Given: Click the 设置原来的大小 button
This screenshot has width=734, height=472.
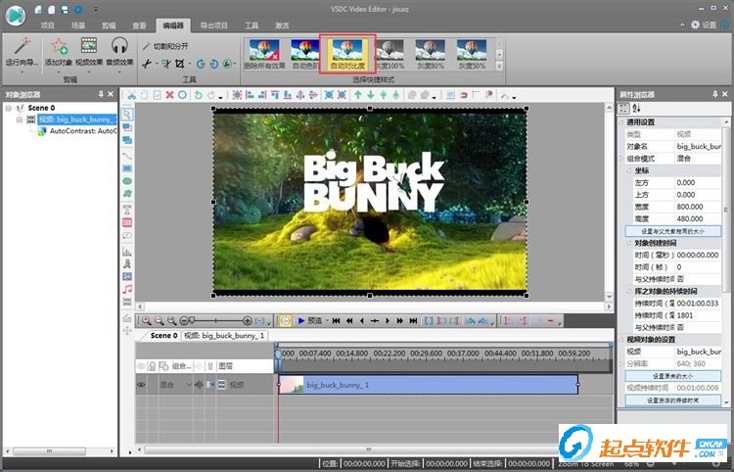Looking at the screenshot, I should pyautogui.click(x=672, y=376).
